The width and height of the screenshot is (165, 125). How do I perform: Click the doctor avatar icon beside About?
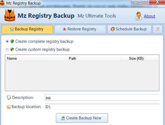pyautogui.click(x=138, y=16)
